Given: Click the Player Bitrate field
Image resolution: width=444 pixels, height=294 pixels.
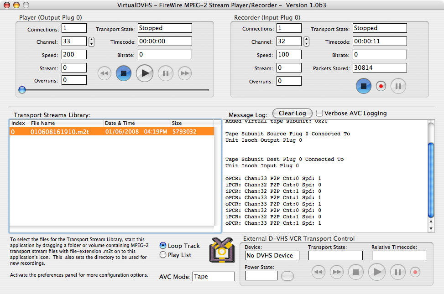Looking at the screenshot, I should click(165, 55).
